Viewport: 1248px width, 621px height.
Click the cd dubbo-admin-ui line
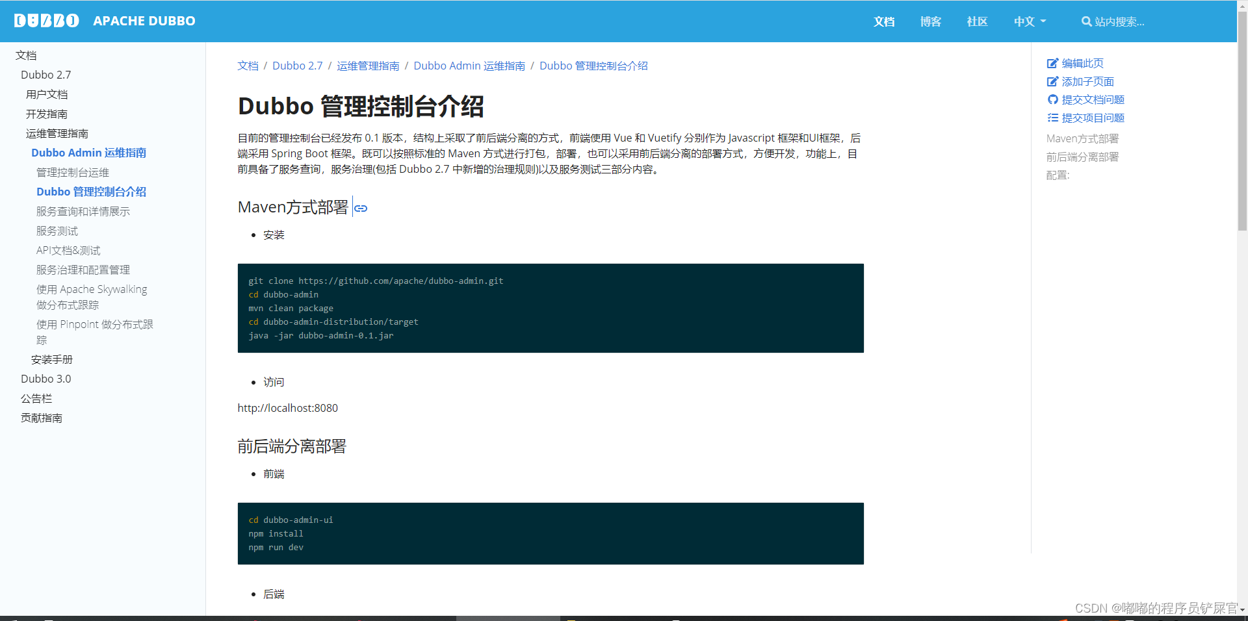pyautogui.click(x=291, y=520)
